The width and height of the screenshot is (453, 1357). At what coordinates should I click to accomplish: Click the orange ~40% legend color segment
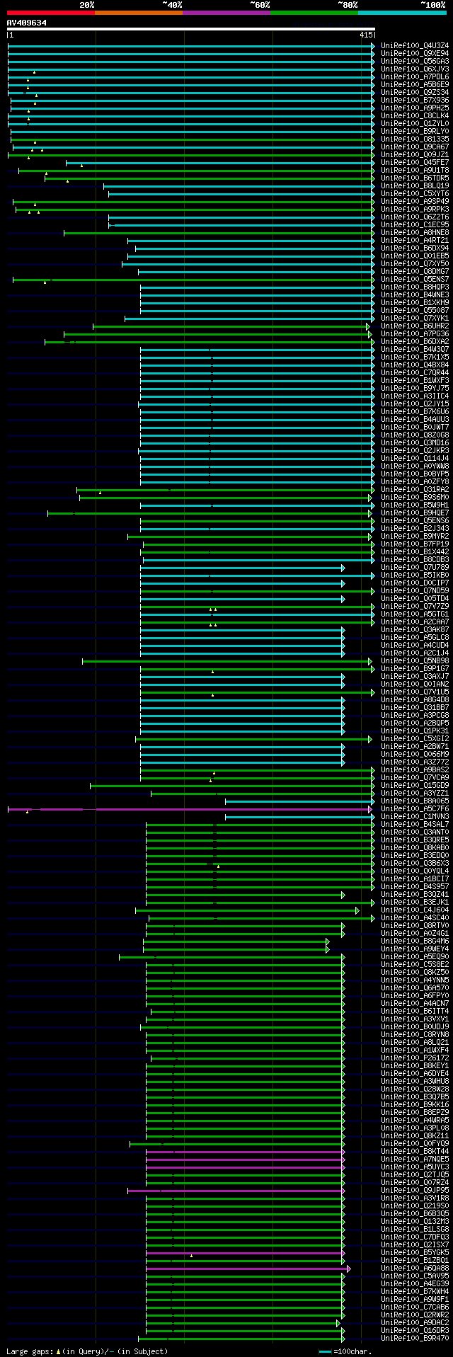tap(139, 13)
